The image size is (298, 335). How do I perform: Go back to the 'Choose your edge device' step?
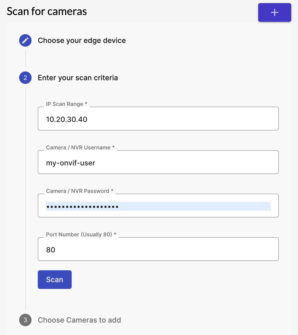(x=82, y=40)
